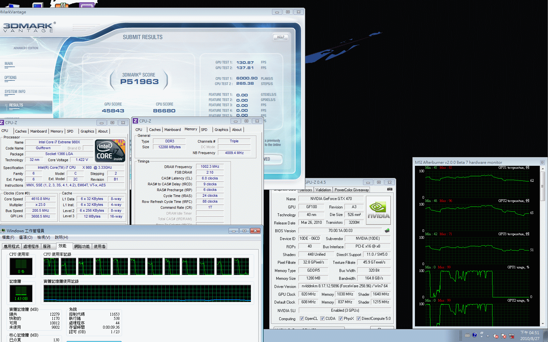Open Graphics tab in CPU-Z Memory window
This screenshot has height=342, width=548.
pos(221,130)
